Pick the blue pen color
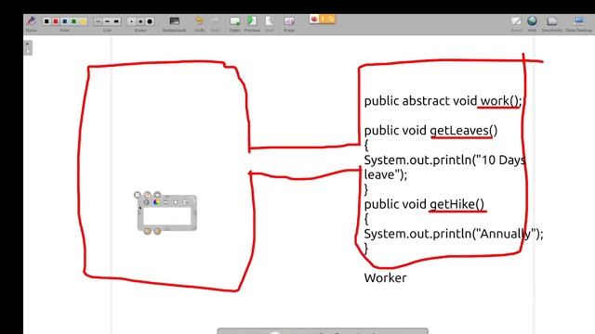The height and width of the screenshot is (334, 595). pos(65,21)
